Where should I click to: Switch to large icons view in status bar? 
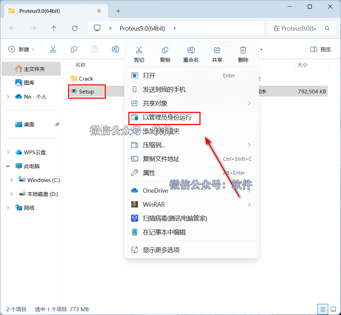coord(333,309)
